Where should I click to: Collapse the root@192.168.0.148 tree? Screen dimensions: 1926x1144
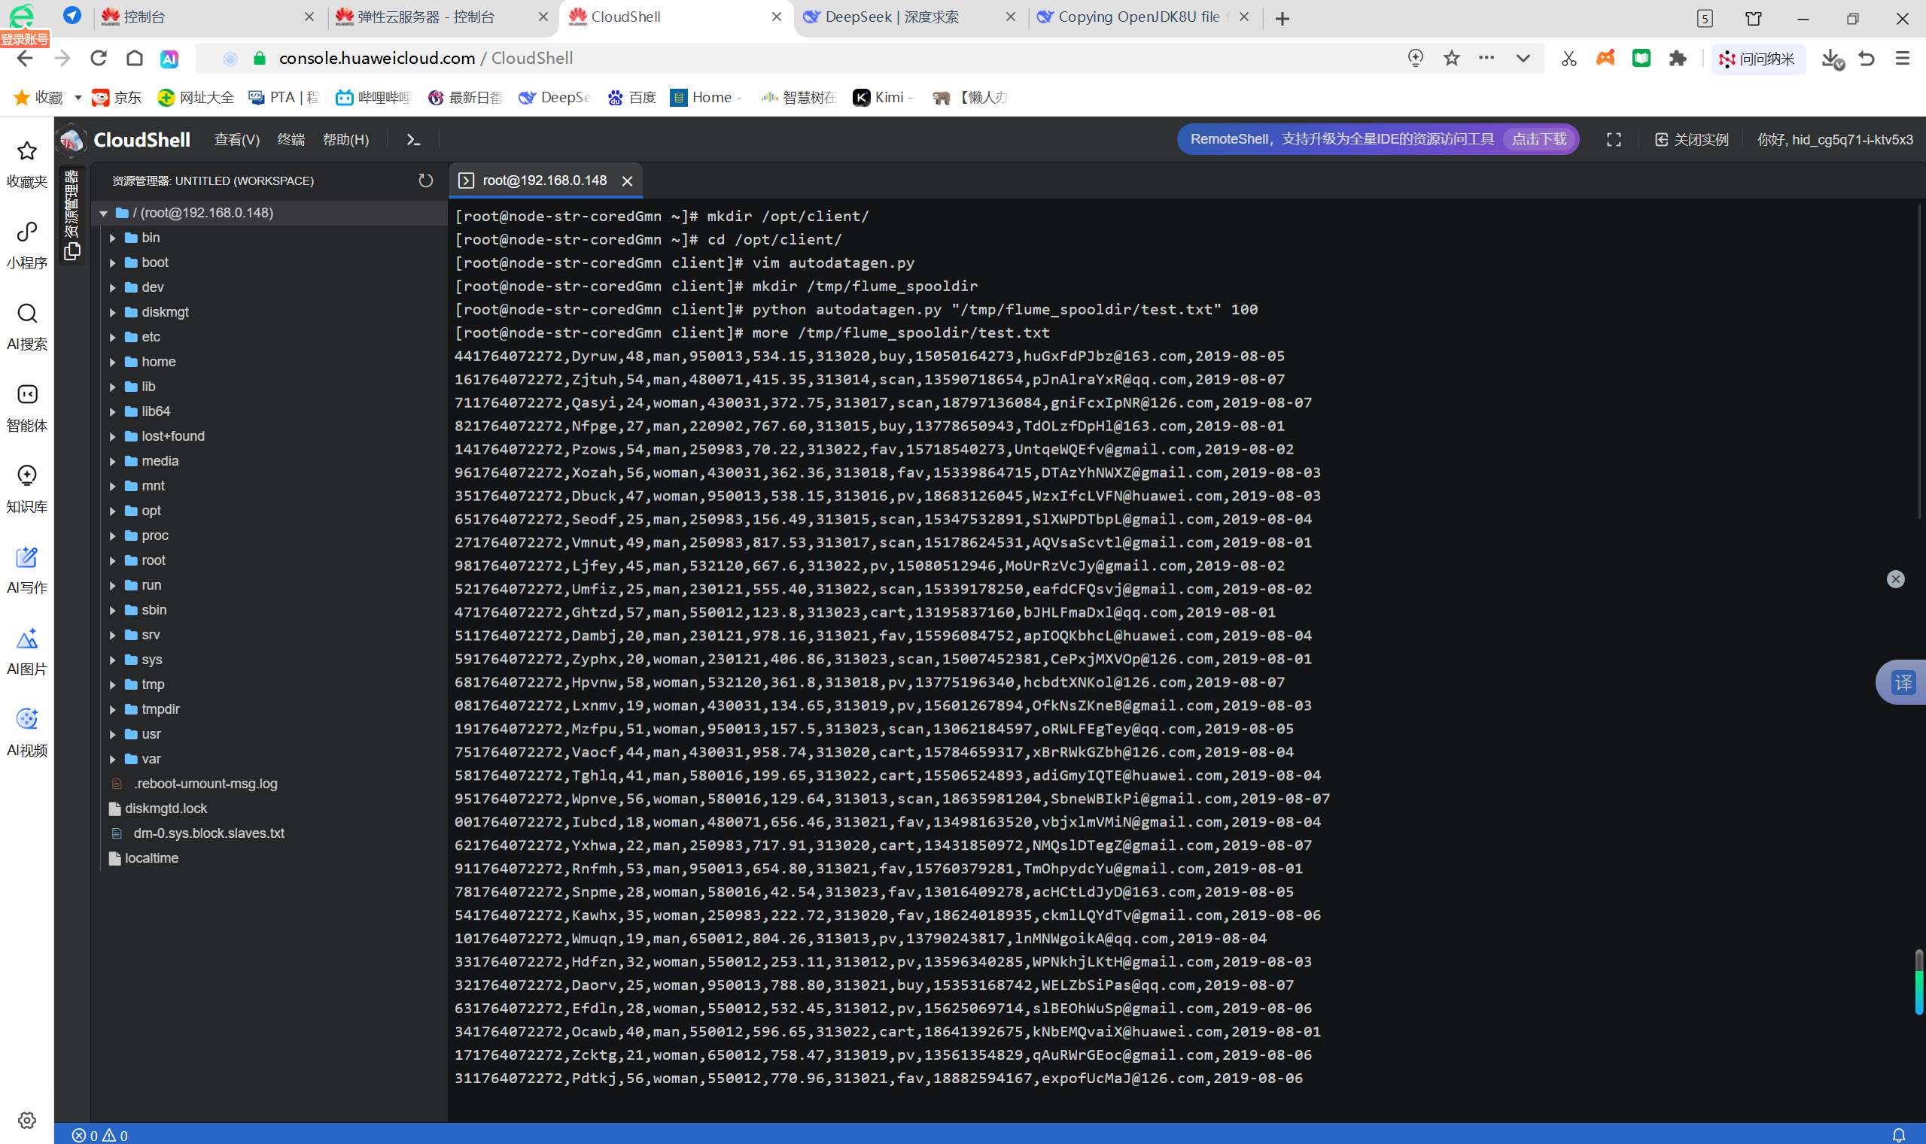pyautogui.click(x=103, y=213)
